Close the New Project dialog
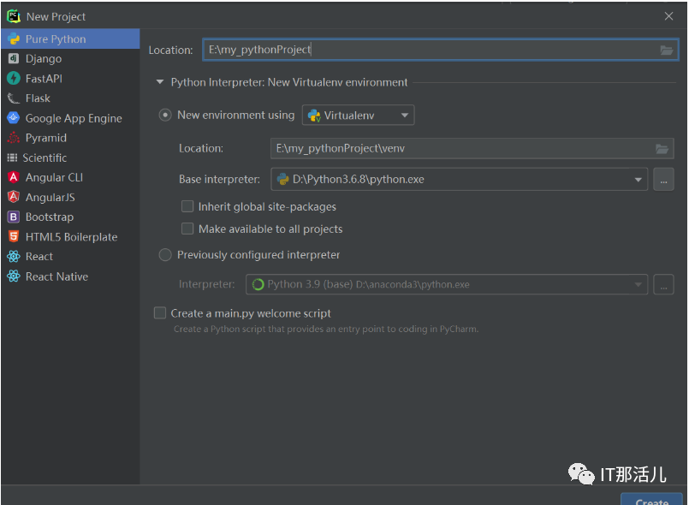The height and width of the screenshot is (505, 689). [668, 16]
